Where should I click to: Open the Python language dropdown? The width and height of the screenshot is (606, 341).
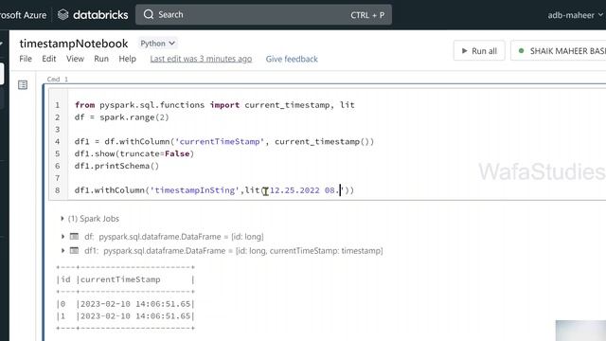click(157, 44)
